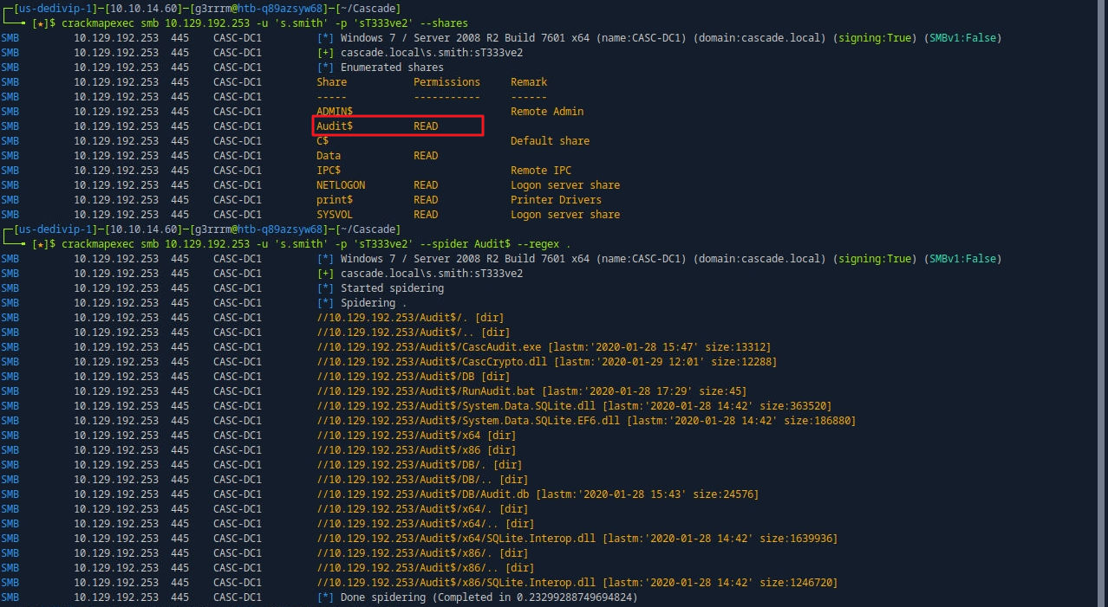Screen dimensions: 1108x607
Task: Select the NETLOGON share name
Action: point(341,185)
